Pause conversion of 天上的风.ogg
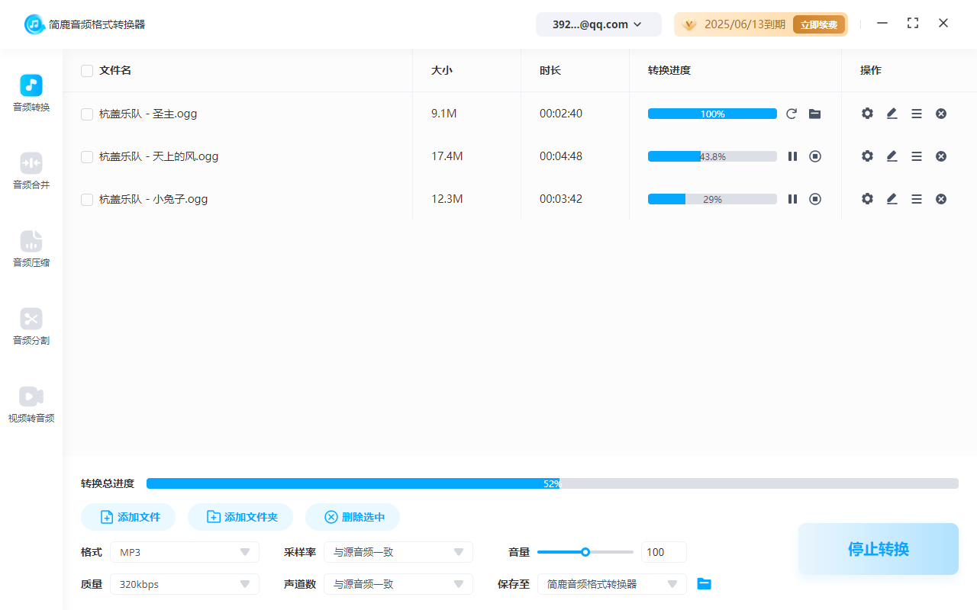This screenshot has height=610, width=977. click(x=792, y=156)
